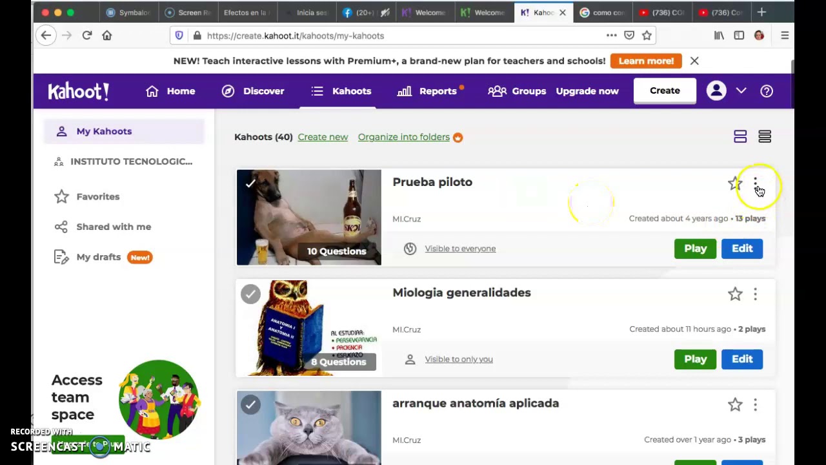
Task: Select the Prueba piloto checkbox
Action: [250, 183]
